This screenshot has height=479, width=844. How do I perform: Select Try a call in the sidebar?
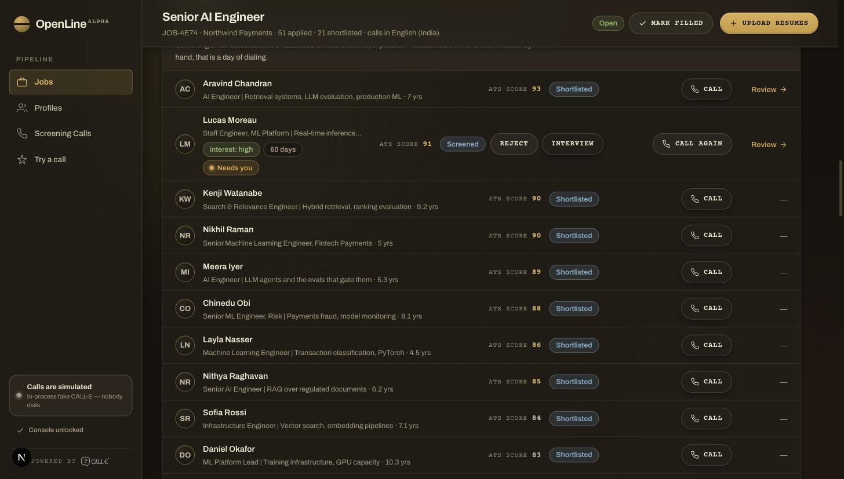coord(71,159)
